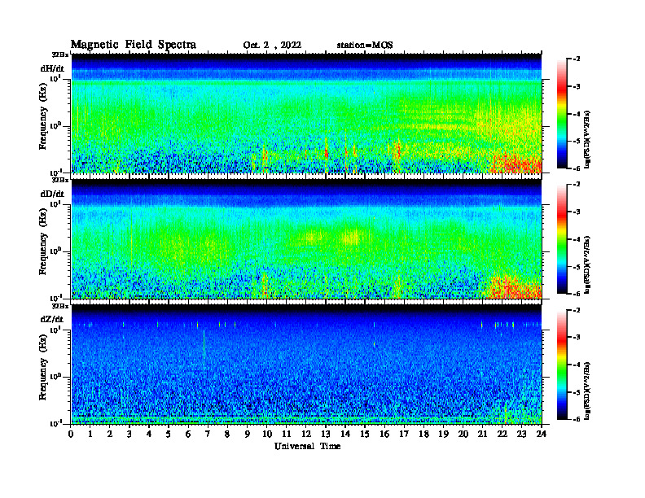Click the "Universal Time" axis label

point(308,446)
